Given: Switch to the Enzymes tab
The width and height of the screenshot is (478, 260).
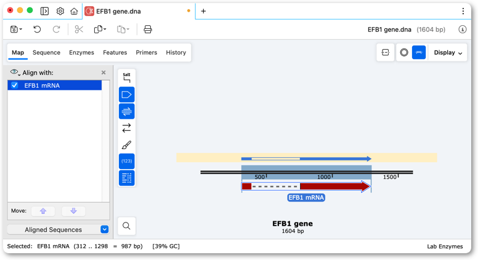Looking at the screenshot, I should [x=81, y=53].
